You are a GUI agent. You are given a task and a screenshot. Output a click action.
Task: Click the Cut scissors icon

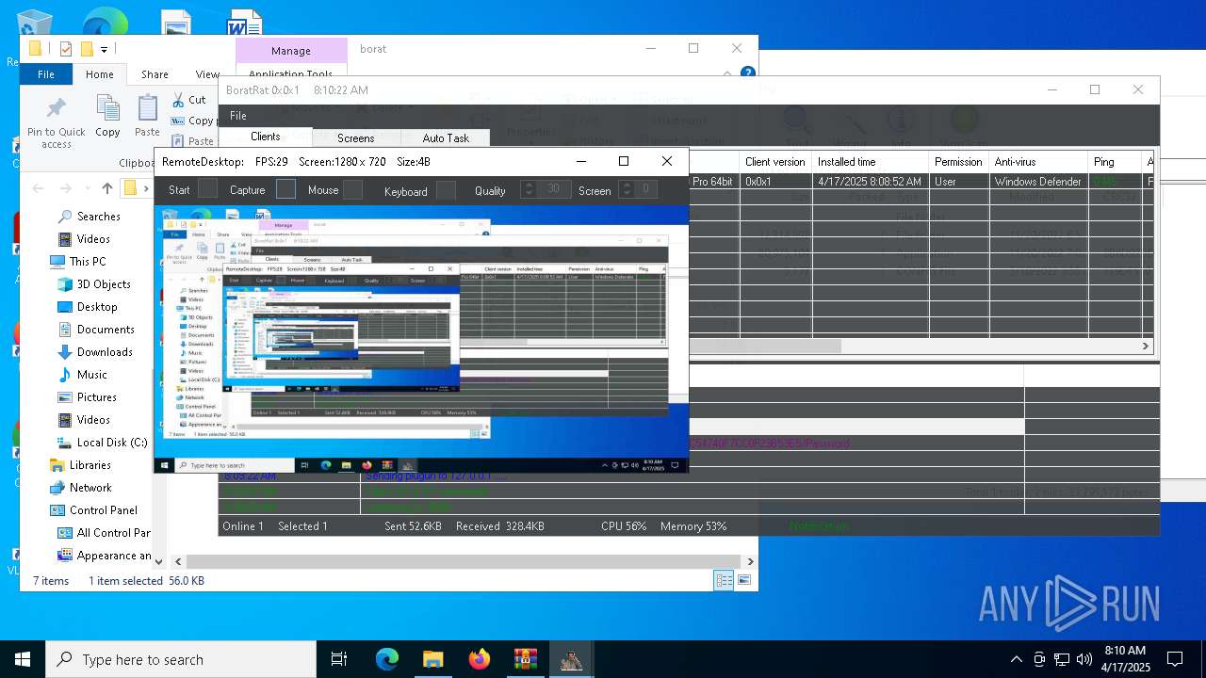pyautogui.click(x=178, y=99)
